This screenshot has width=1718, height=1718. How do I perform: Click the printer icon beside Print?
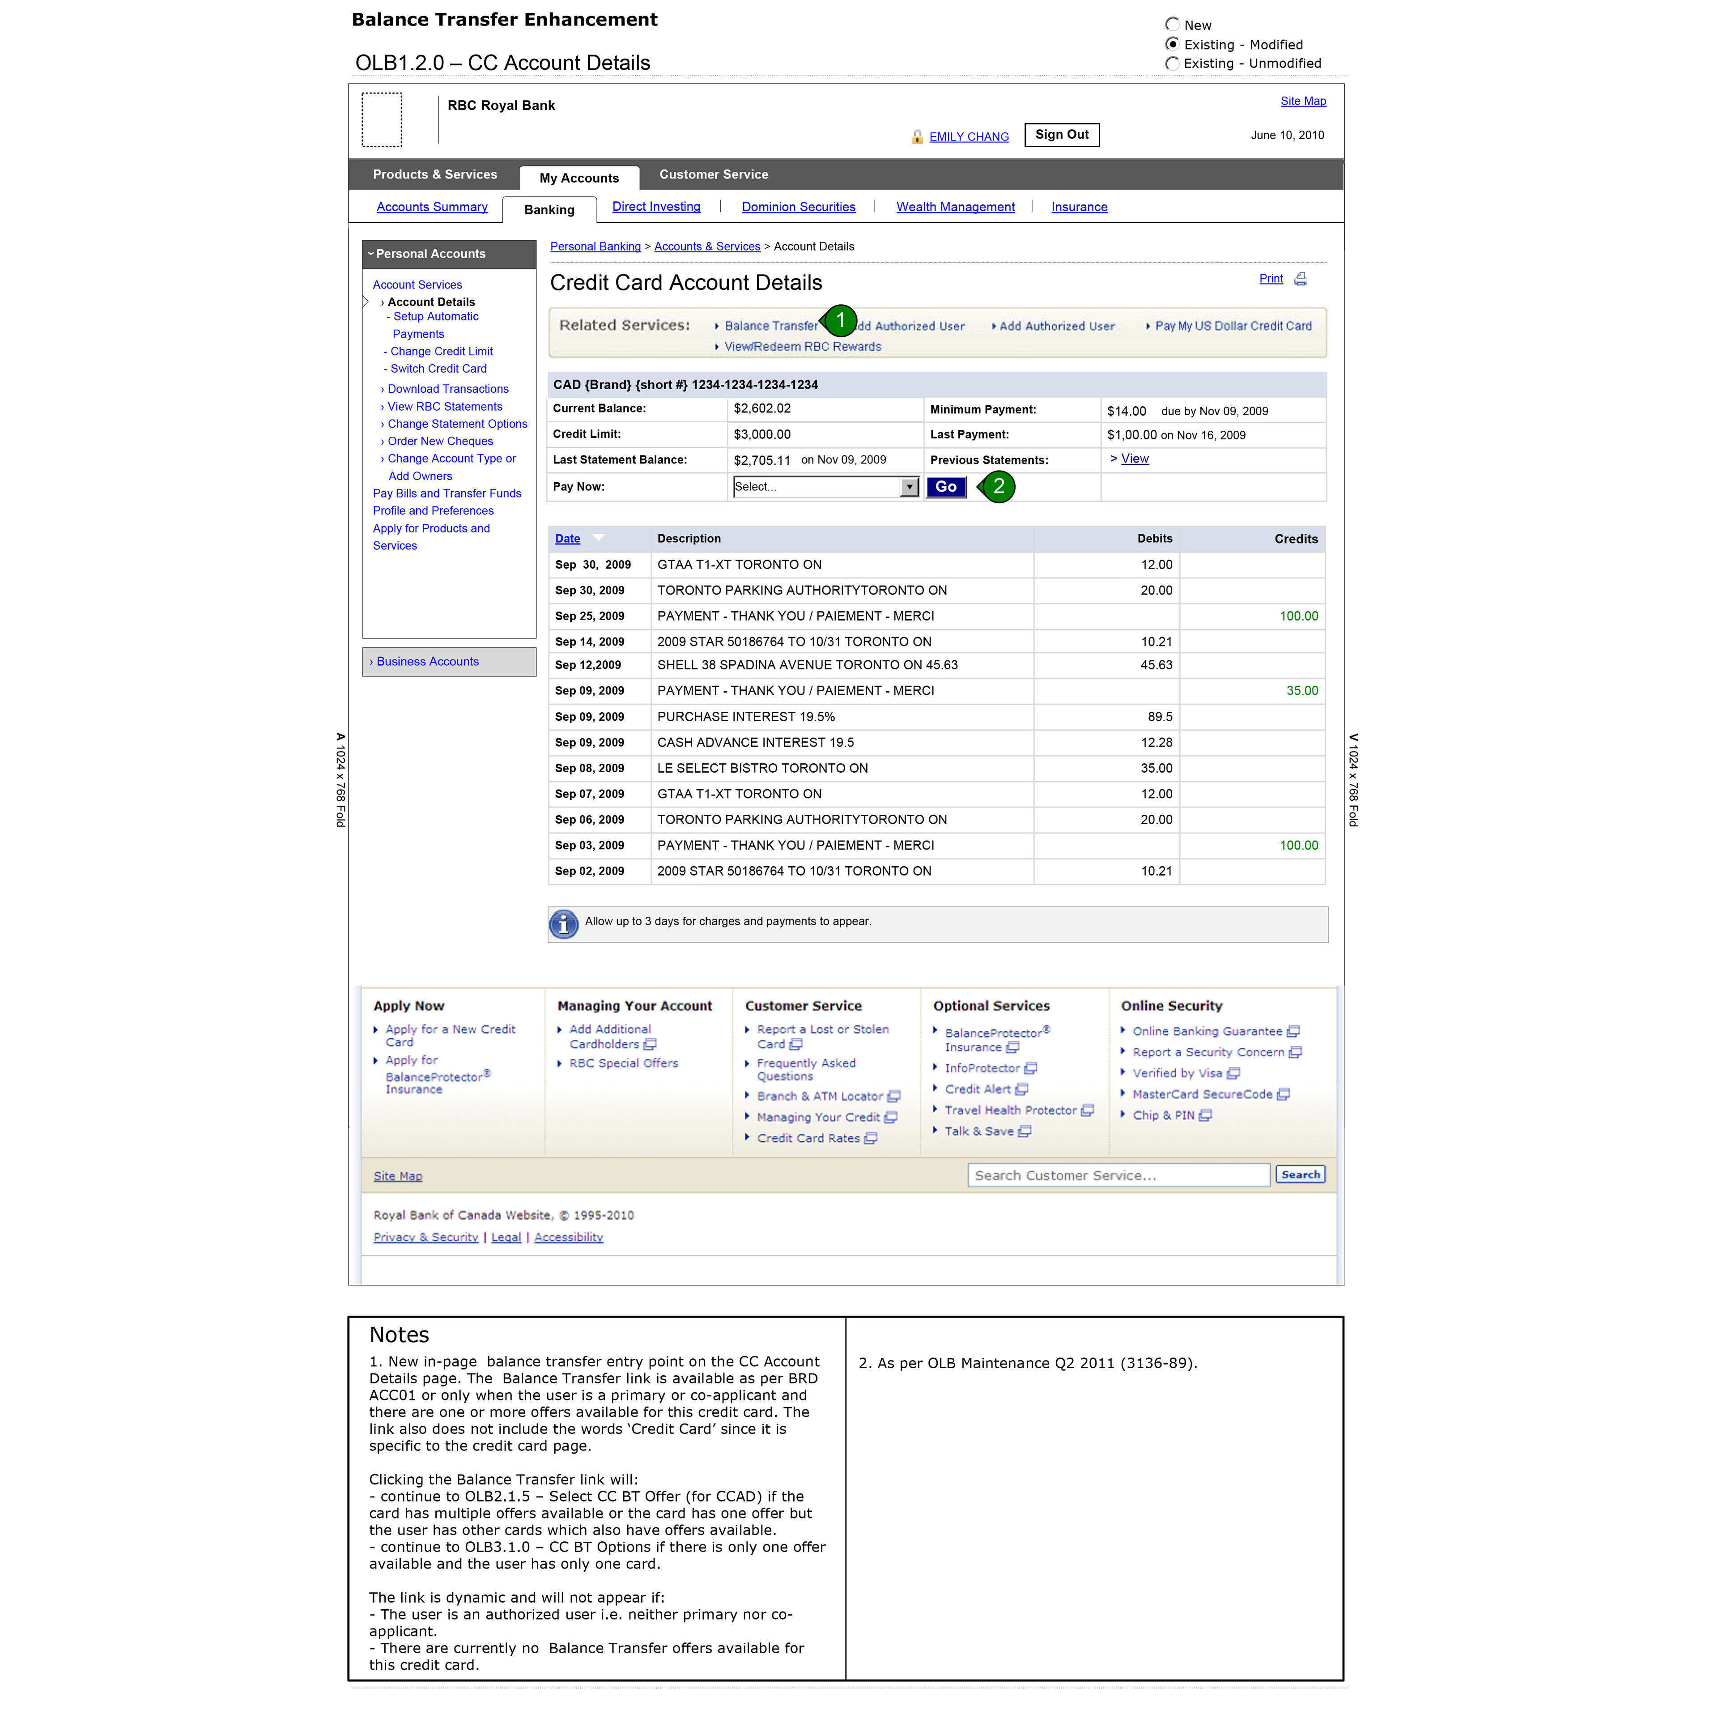(1300, 279)
